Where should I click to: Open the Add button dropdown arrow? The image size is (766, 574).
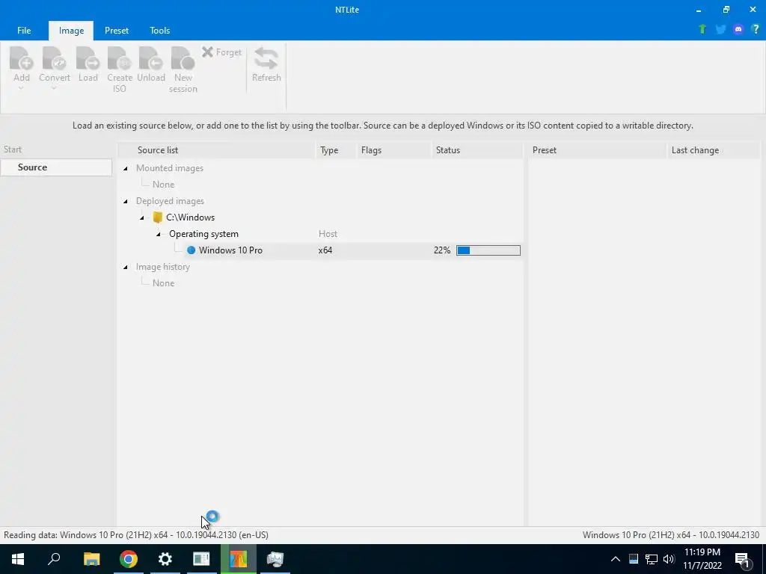pos(21,89)
